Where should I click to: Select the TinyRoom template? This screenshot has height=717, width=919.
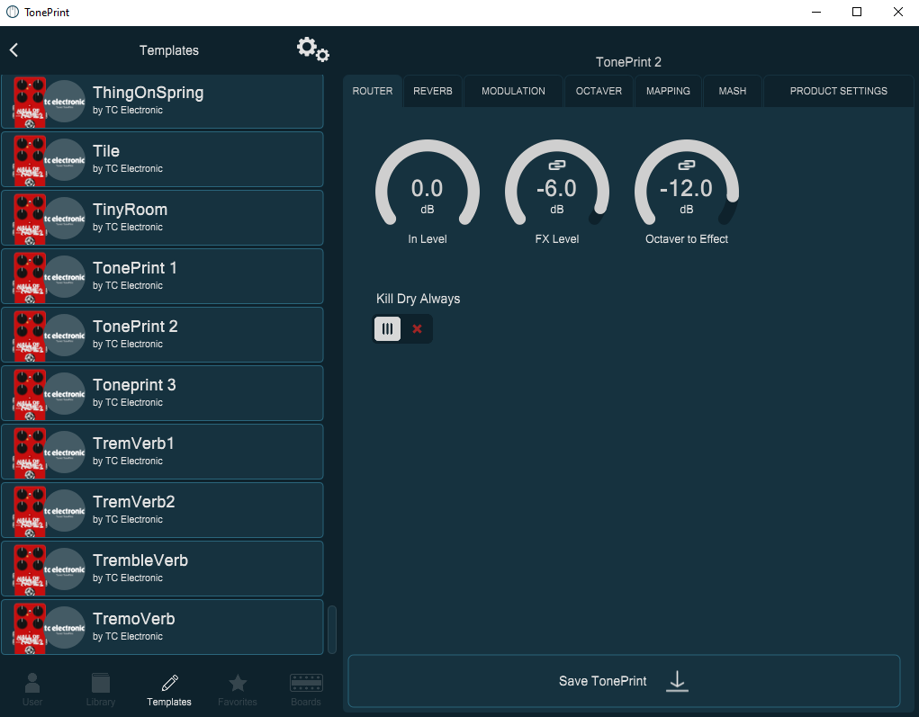click(162, 218)
